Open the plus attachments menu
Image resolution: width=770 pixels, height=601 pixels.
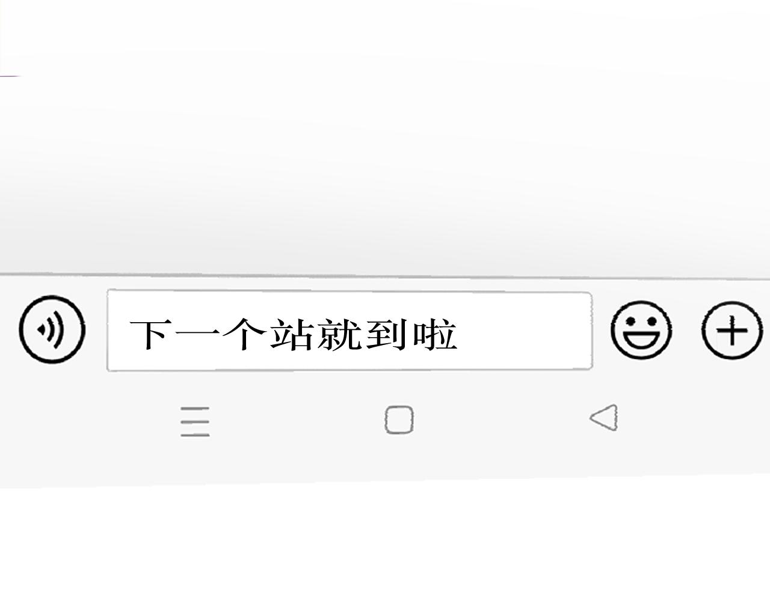(732, 331)
